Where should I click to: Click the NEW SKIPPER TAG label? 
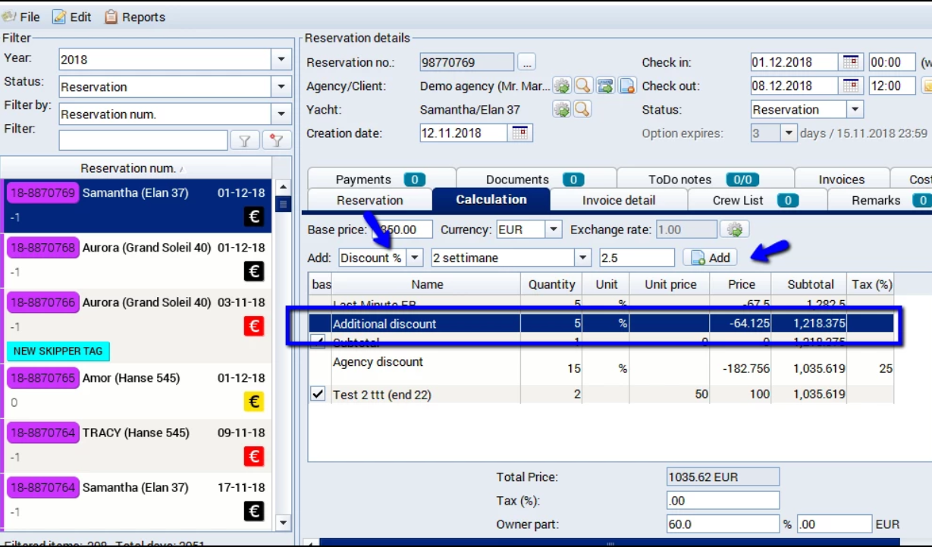[x=58, y=352]
